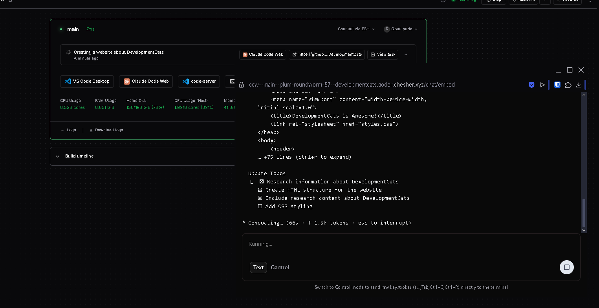This screenshot has height=308, width=599.
Task: Click the stylesheet link line "styles.css"
Action: tap(334, 124)
